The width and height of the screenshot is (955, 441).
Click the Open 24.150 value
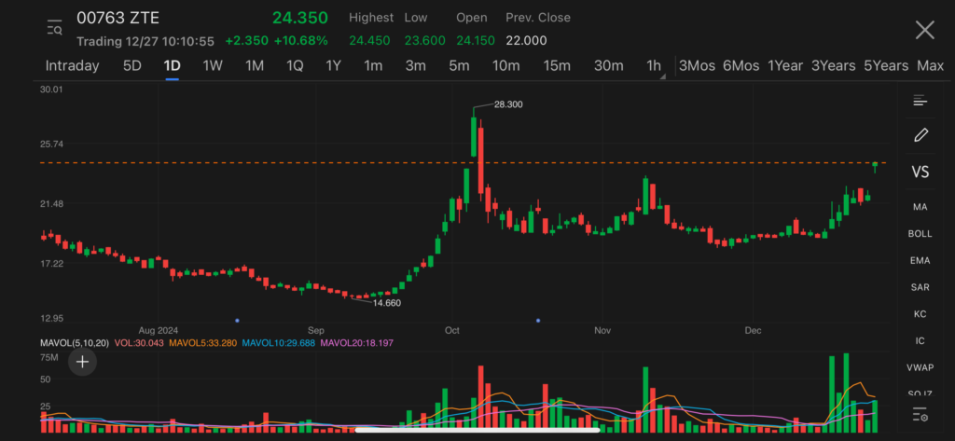coord(477,41)
